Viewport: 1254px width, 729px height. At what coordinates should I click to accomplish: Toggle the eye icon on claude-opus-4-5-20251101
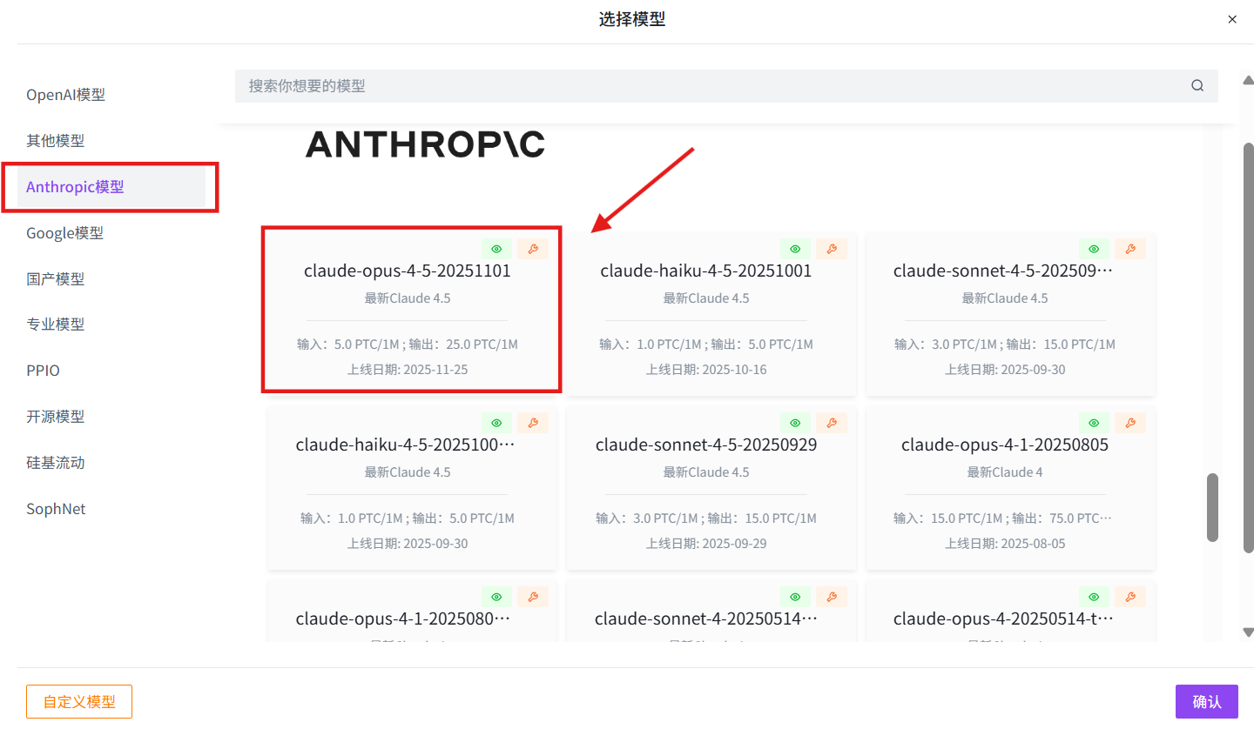[496, 248]
